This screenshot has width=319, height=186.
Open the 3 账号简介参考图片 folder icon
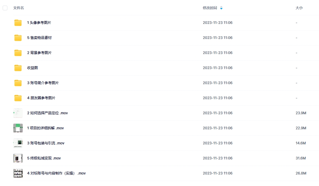tap(18, 83)
